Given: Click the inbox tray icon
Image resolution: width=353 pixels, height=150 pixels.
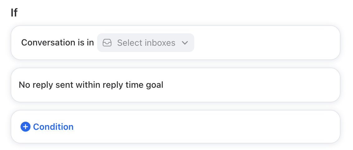Looking at the screenshot, I should 107,43.
